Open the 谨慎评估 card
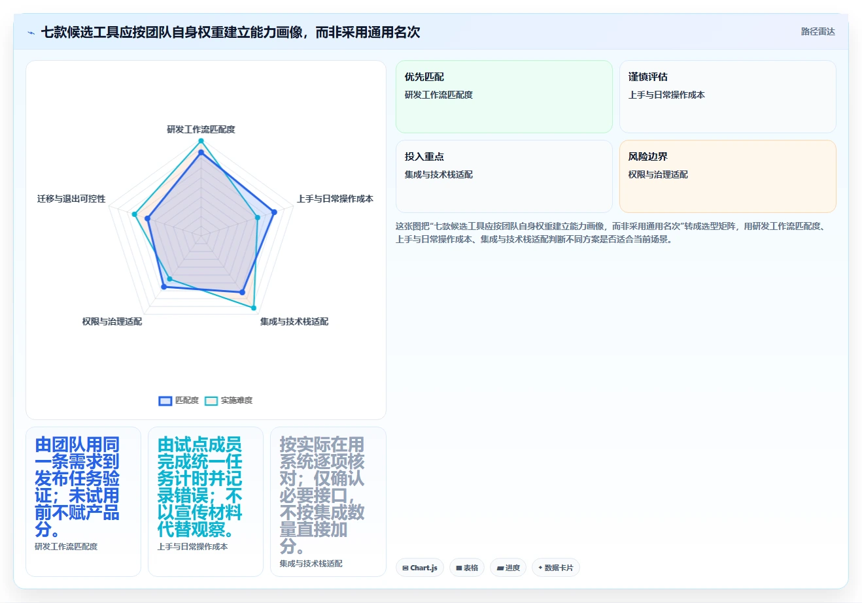Image resolution: width=862 pixels, height=603 pixels. point(728,97)
